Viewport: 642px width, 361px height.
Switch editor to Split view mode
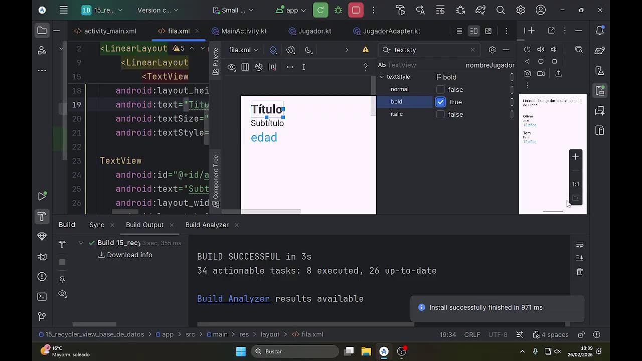tap(473, 31)
